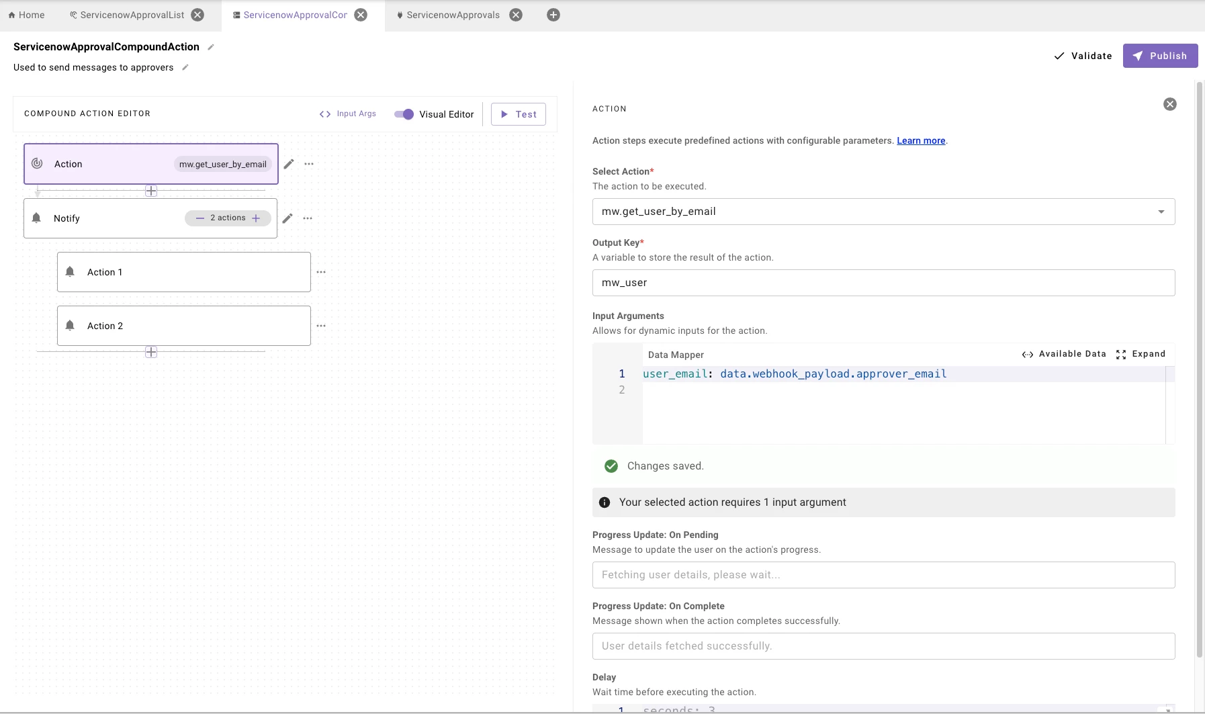Remove an action from Notify with minus

[x=199, y=218]
